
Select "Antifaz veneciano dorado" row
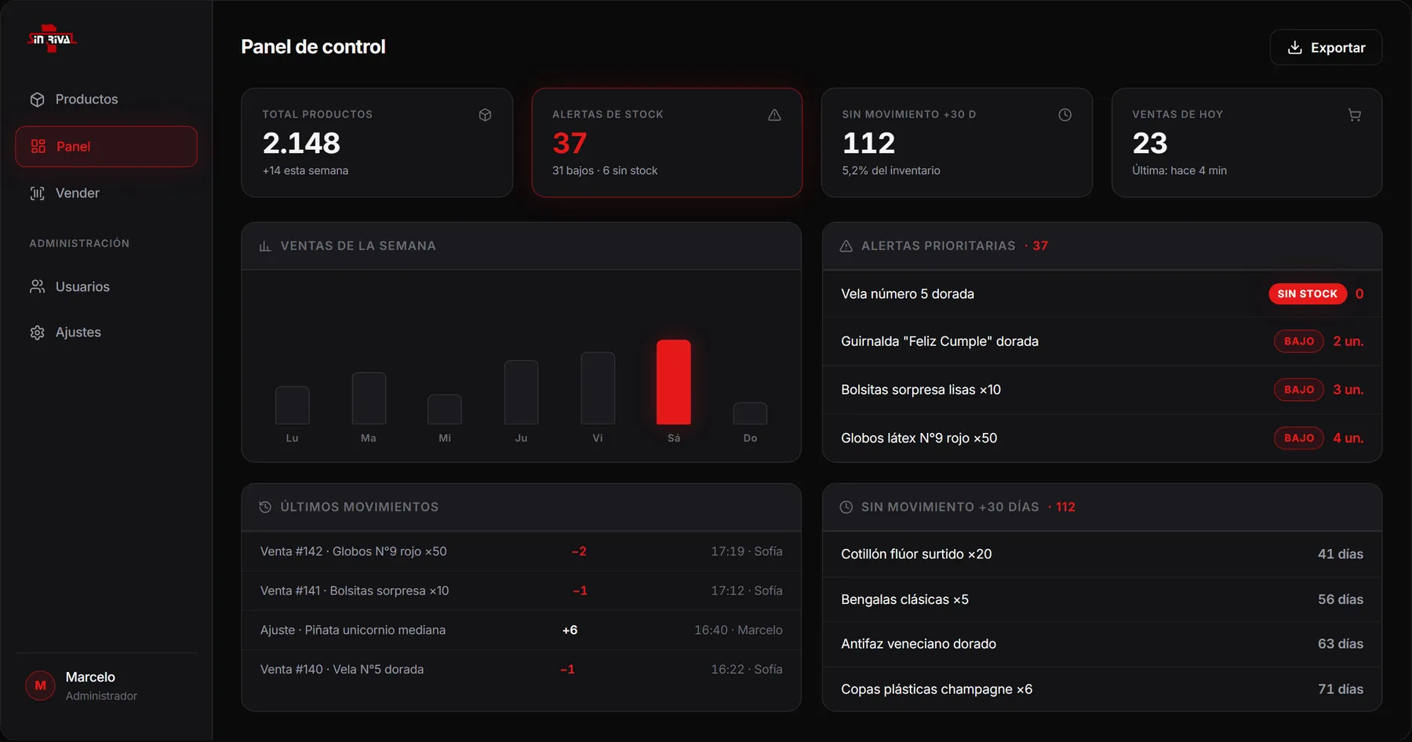coord(1102,644)
